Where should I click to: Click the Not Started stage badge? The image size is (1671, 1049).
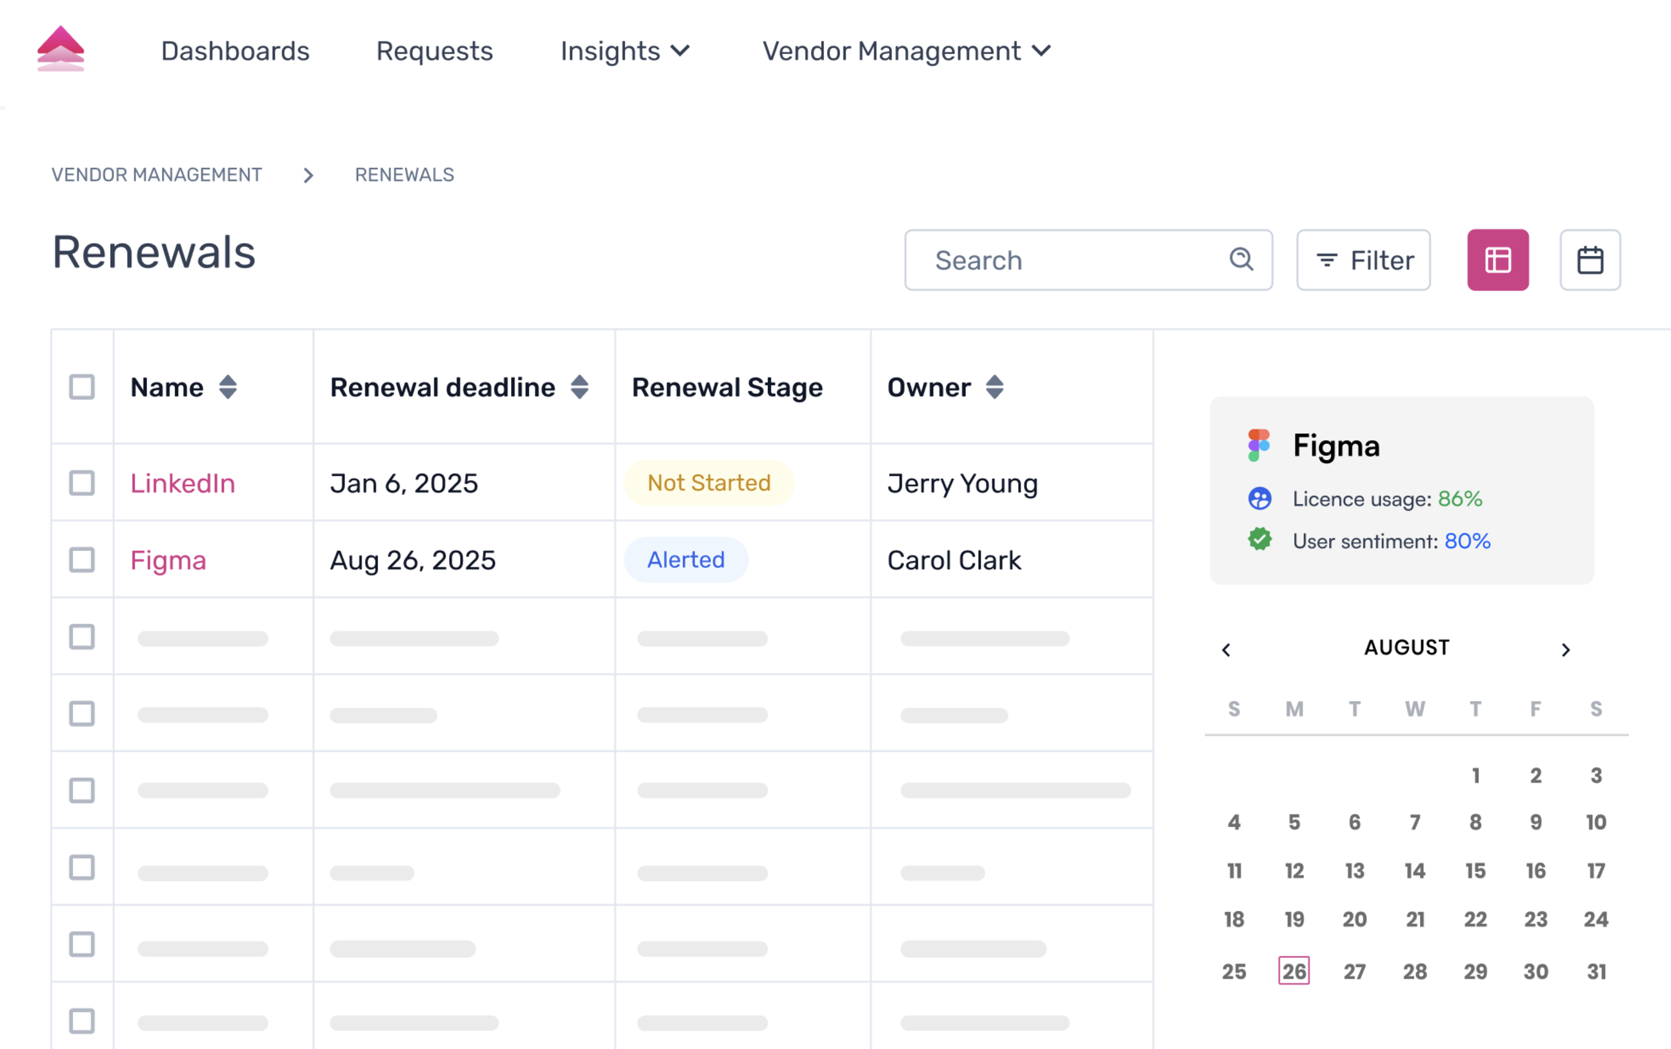(709, 483)
